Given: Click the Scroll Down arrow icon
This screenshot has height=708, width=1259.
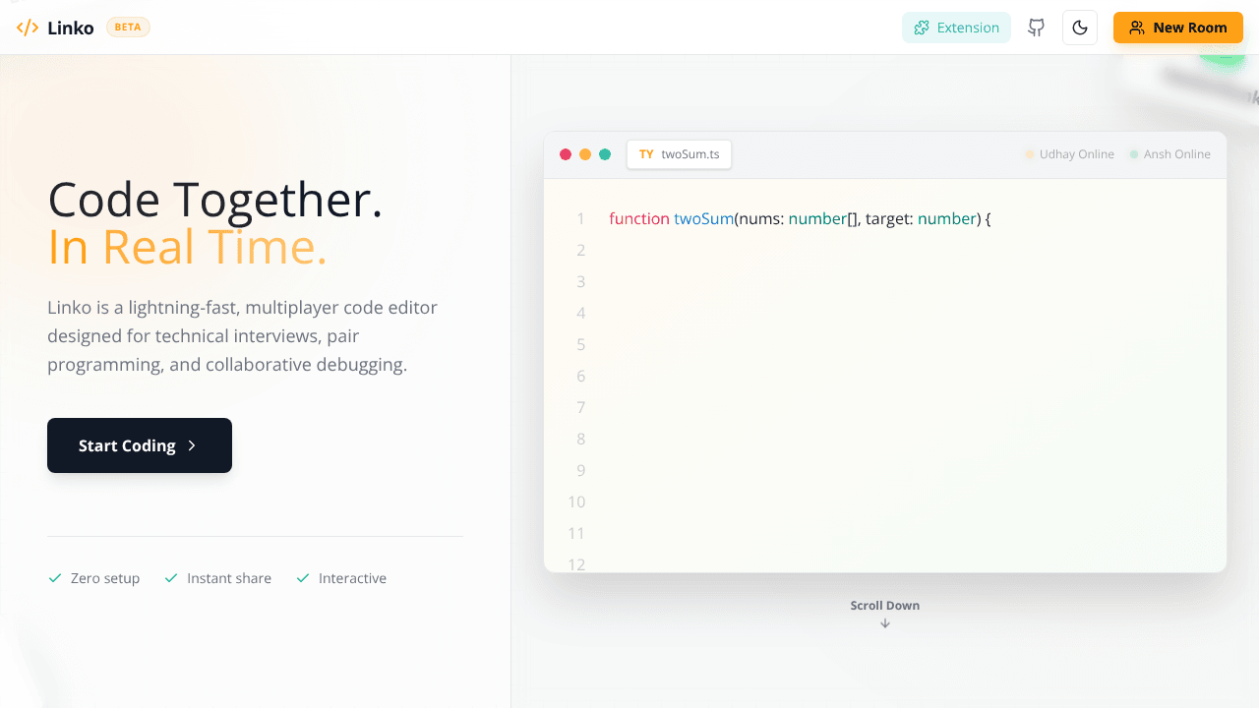Looking at the screenshot, I should pyautogui.click(x=885, y=623).
